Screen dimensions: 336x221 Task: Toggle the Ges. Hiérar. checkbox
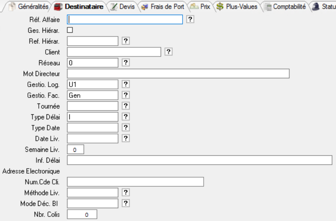tap(70, 30)
